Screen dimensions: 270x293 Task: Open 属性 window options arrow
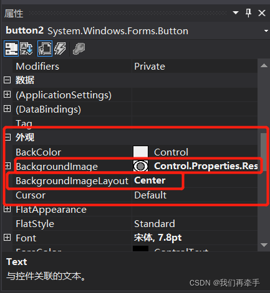pos(236,13)
